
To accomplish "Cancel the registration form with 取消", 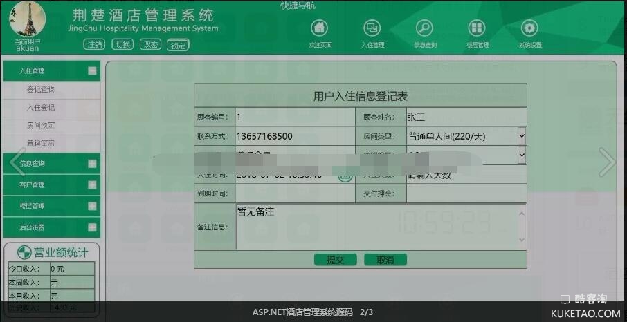I will [385, 260].
